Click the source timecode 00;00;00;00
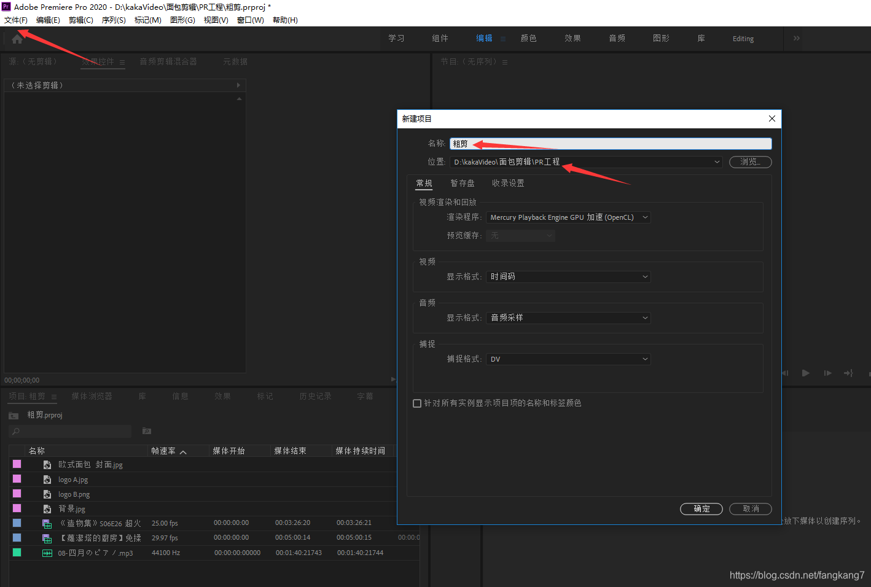Screen dimensions: 871x587 pos(22,381)
